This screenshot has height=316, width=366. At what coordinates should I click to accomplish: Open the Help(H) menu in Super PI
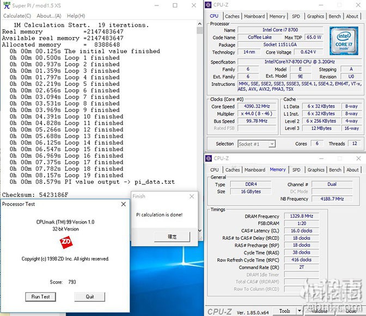point(76,16)
